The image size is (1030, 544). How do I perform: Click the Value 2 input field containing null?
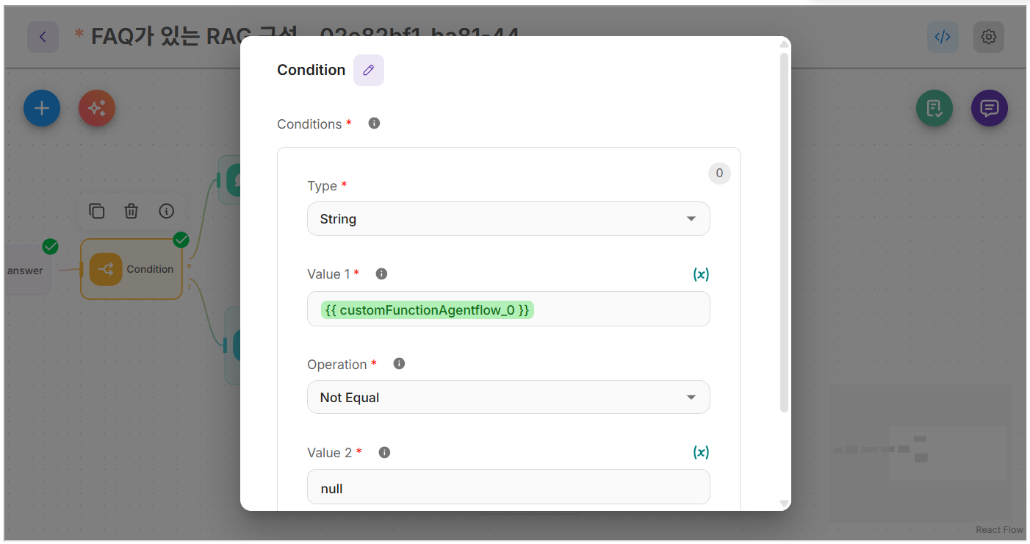[x=508, y=488]
